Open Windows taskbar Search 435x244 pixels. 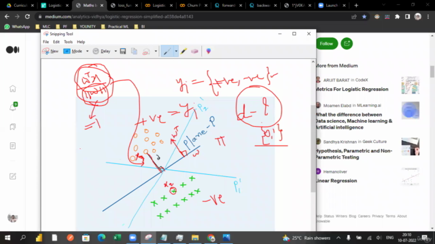click(23, 238)
